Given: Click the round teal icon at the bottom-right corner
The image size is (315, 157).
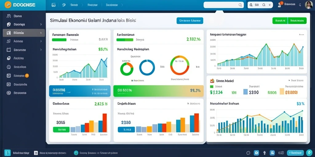Looking at the screenshot, I should (x=309, y=153).
